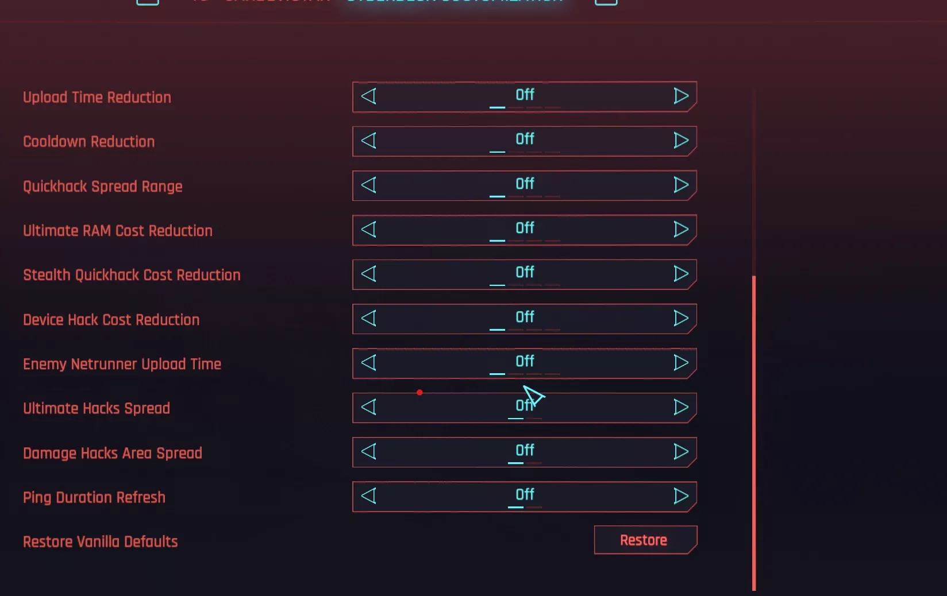947x596 pixels.
Task: Click the Restore Vanilla Defaults label
Action: [101, 541]
